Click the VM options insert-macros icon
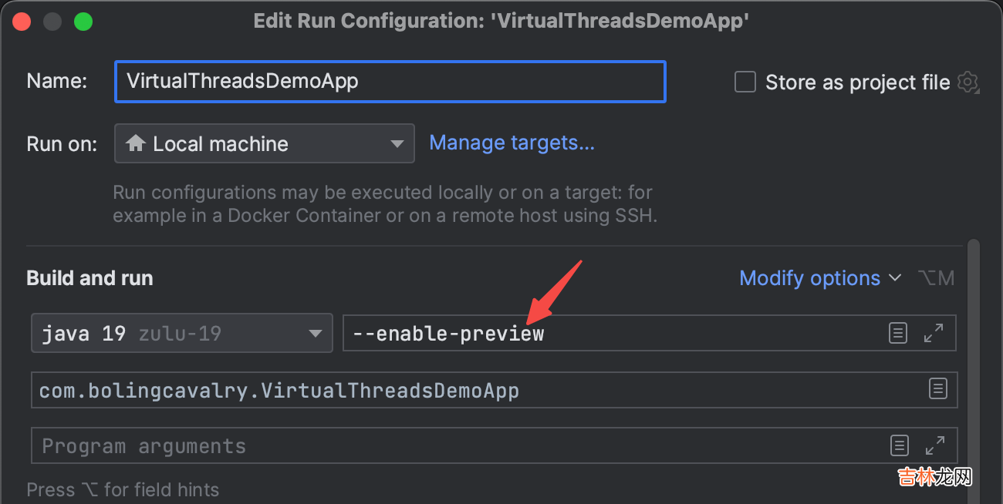Viewport: 1003px width, 504px height. click(x=897, y=333)
